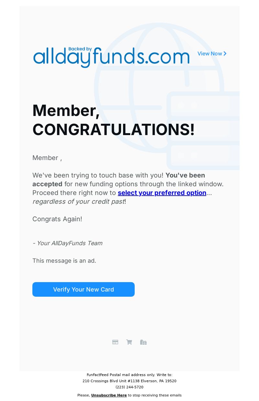Click the alldayfunds.com logo
Screen dimensions: 259x401
[111, 57]
